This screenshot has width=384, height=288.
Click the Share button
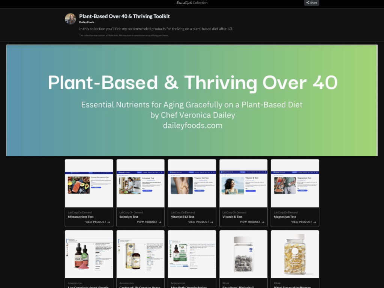(311, 3)
